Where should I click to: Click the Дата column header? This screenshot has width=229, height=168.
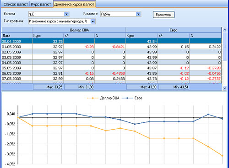pos(17,36)
